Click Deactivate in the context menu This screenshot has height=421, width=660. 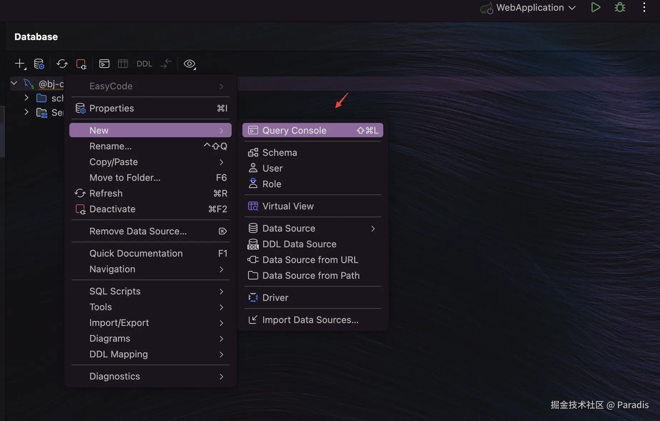click(151, 209)
